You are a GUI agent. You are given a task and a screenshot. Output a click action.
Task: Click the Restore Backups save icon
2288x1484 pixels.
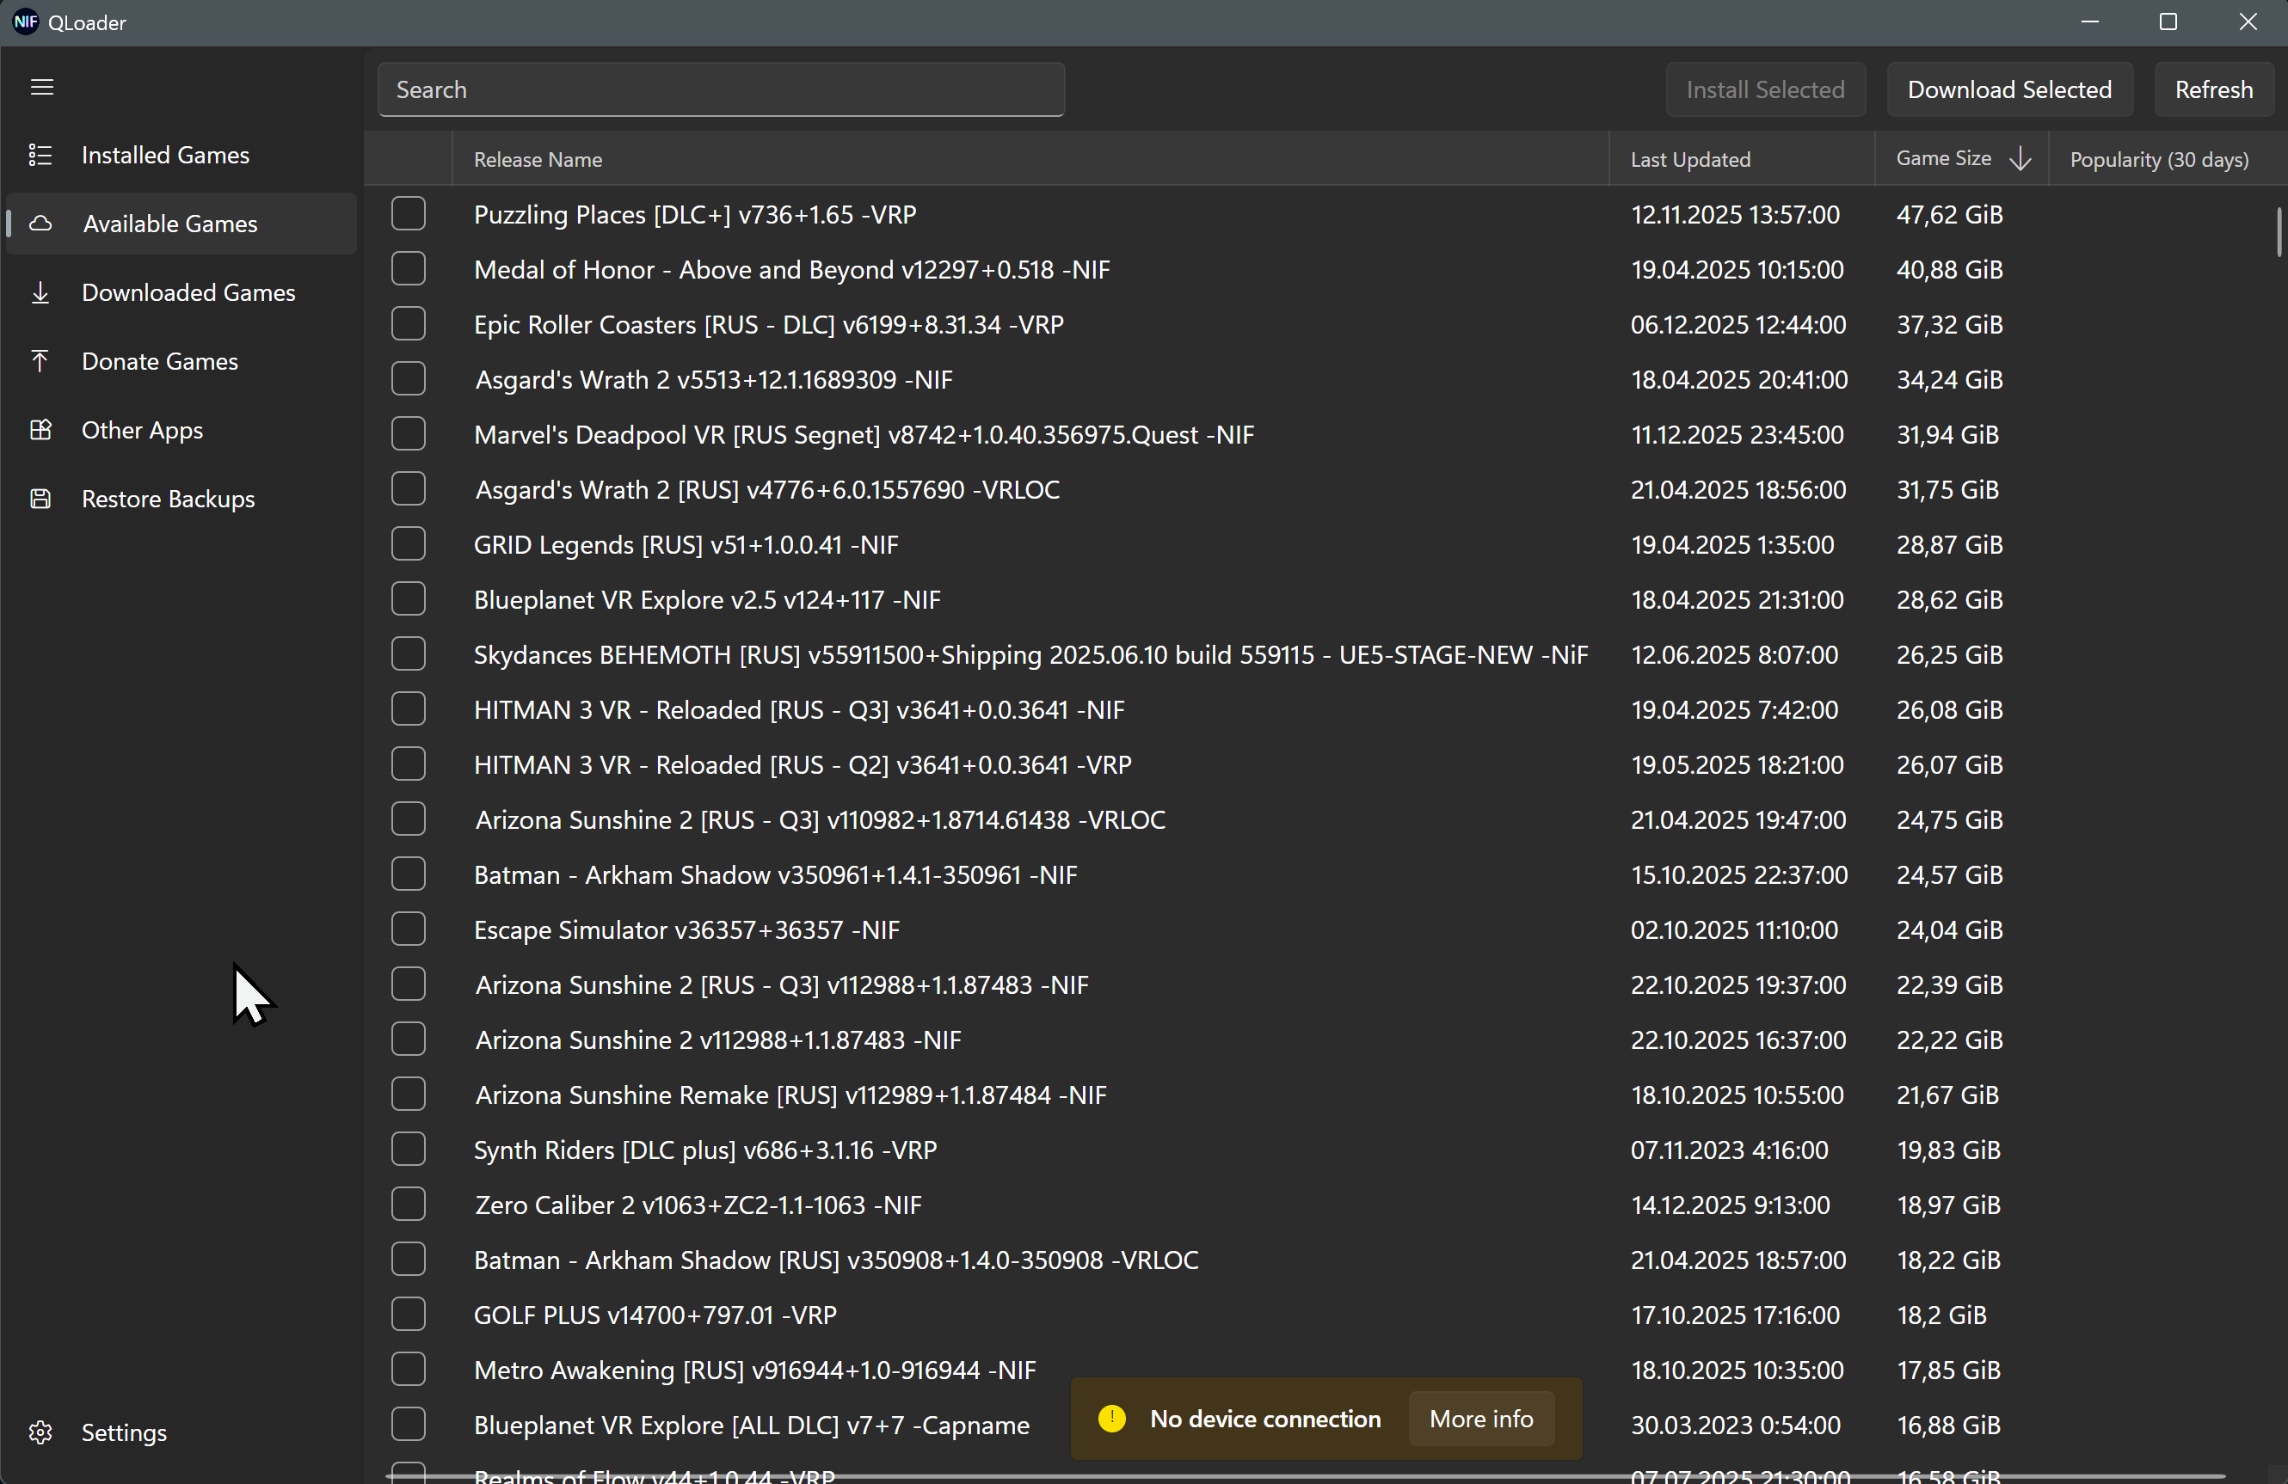pyautogui.click(x=40, y=499)
